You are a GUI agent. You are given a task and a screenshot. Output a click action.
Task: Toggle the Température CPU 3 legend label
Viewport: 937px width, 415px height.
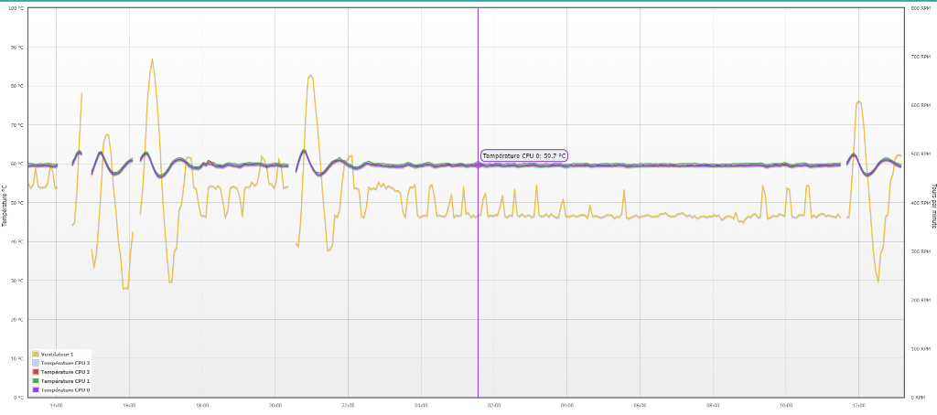pyautogui.click(x=65, y=363)
